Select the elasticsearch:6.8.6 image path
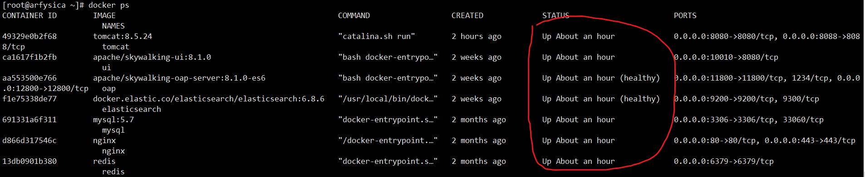Viewport: 865px width, 177px height. [209, 99]
